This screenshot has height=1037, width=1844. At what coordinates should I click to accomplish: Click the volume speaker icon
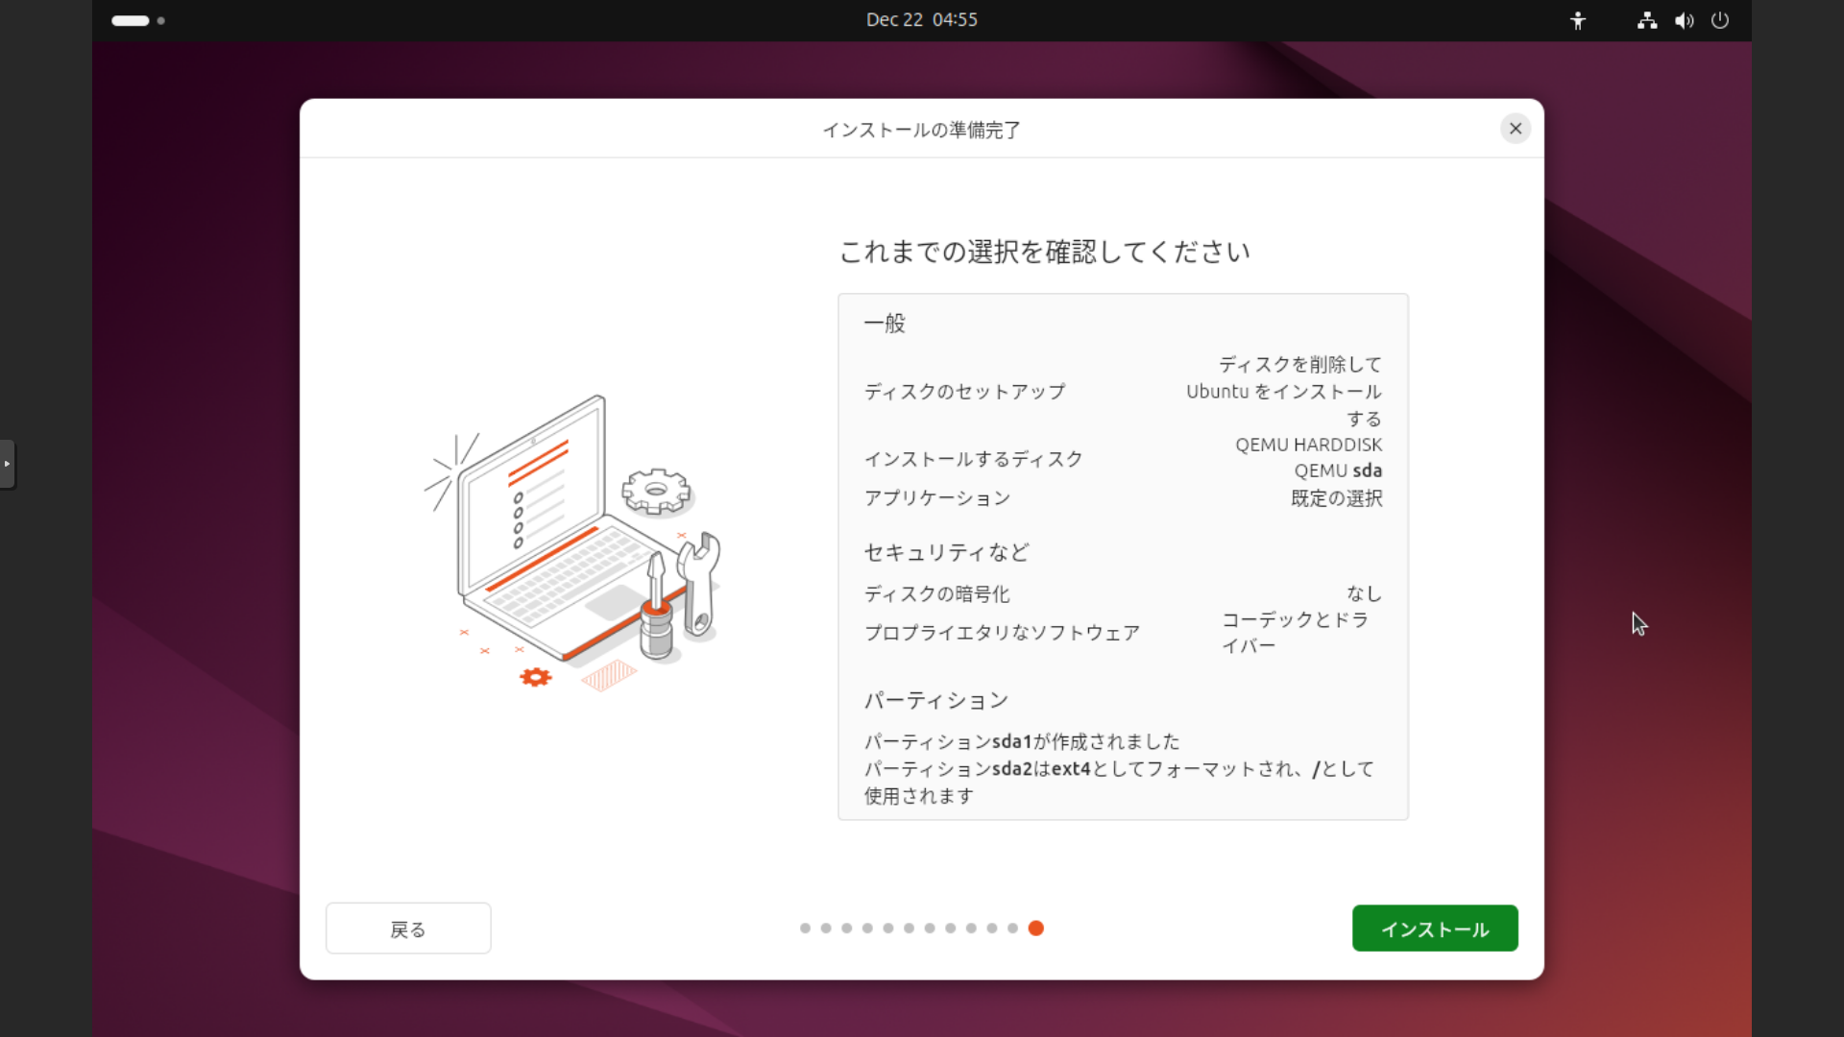click(x=1684, y=20)
